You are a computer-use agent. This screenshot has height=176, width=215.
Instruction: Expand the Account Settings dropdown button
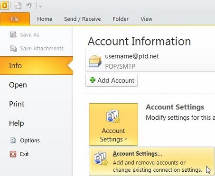click(x=113, y=124)
